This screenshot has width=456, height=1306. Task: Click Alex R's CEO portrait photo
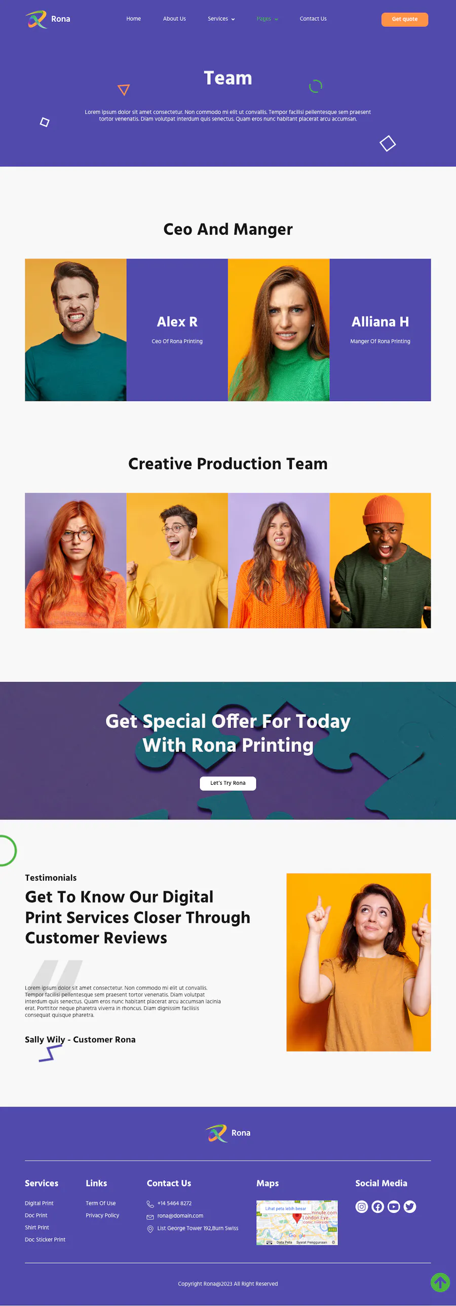click(75, 330)
